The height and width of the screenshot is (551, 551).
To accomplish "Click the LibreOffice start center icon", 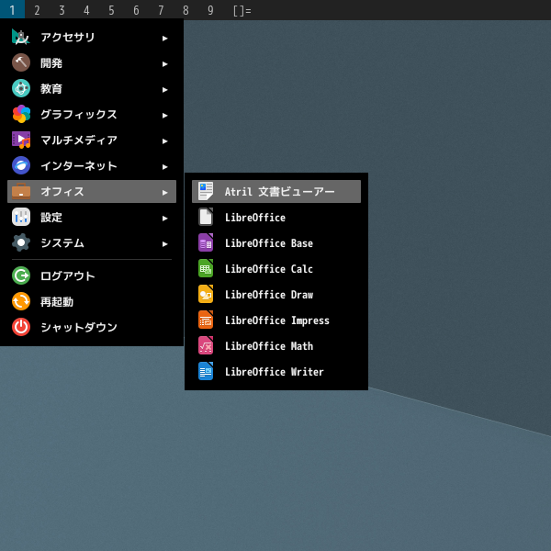I will click(x=206, y=217).
